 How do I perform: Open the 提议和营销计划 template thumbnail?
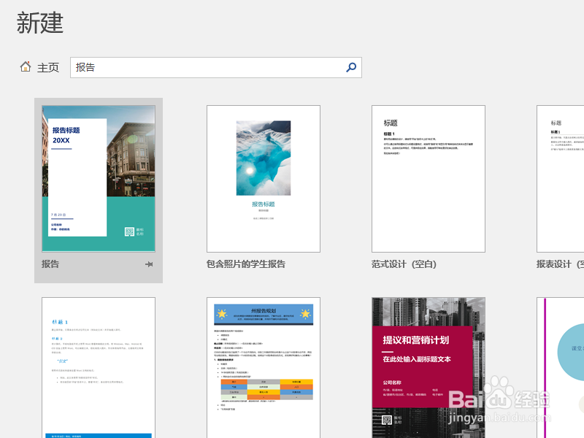pos(429,368)
